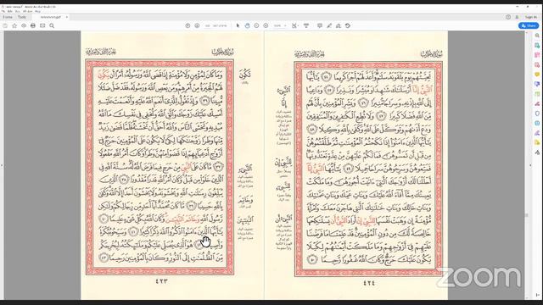Open the find text search icon
The image size is (543, 305).
(52, 25)
